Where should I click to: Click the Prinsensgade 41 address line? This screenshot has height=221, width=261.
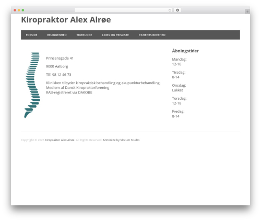[x=60, y=59]
